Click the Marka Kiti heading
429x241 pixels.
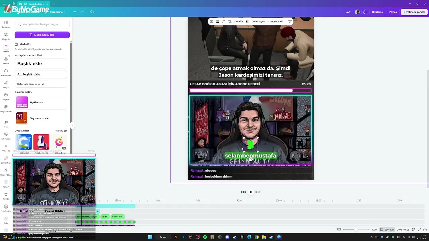(25, 44)
